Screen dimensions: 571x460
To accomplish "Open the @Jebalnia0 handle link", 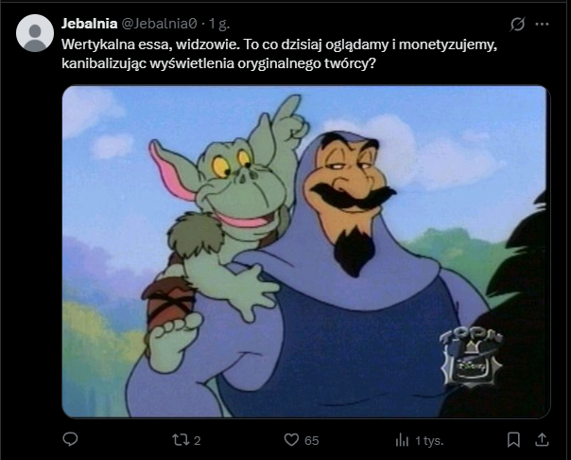I will [x=159, y=24].
